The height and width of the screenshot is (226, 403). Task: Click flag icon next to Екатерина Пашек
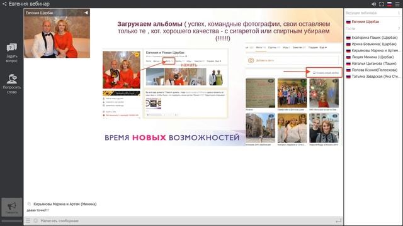click(348, 38)
